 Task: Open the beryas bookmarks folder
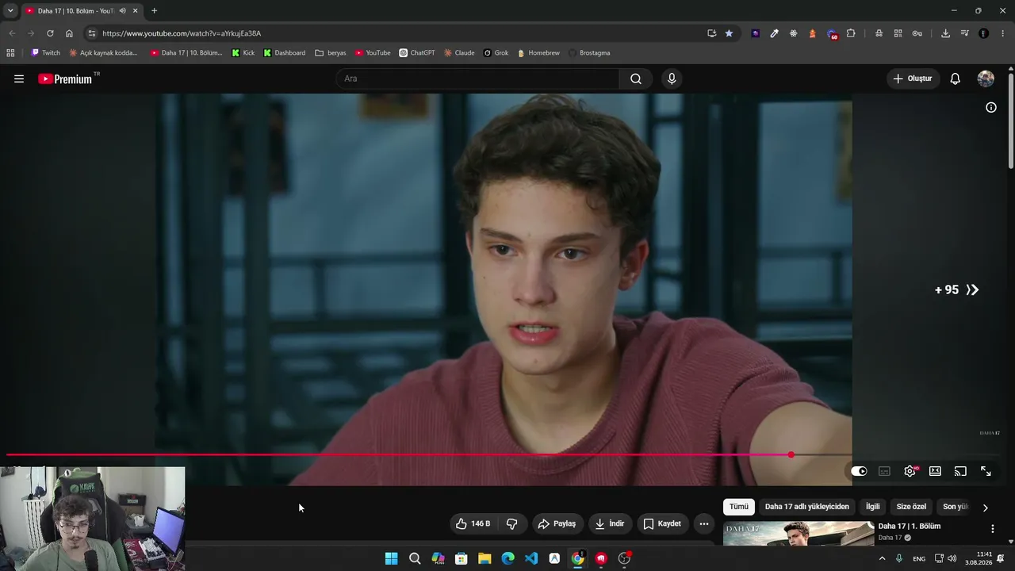331,53
